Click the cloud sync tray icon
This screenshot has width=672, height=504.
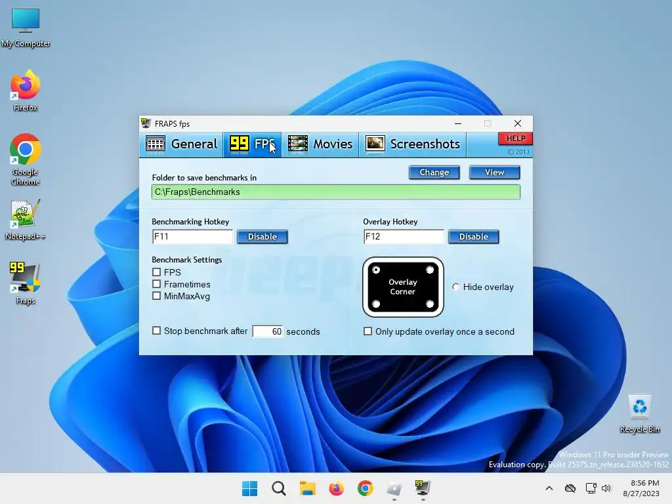point(570,488)
